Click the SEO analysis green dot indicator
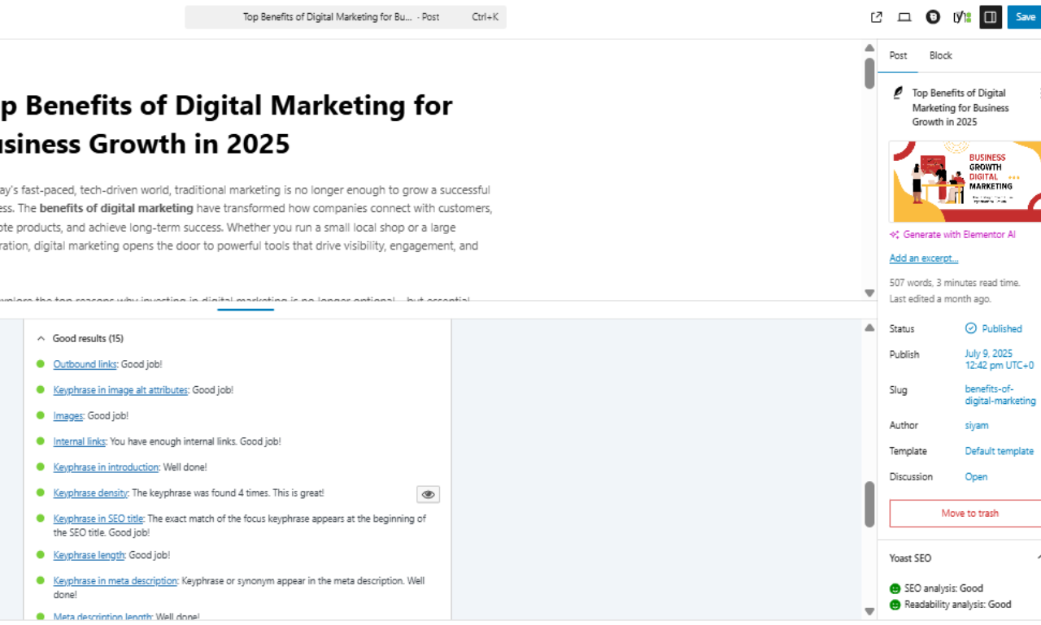 (895, 588)
